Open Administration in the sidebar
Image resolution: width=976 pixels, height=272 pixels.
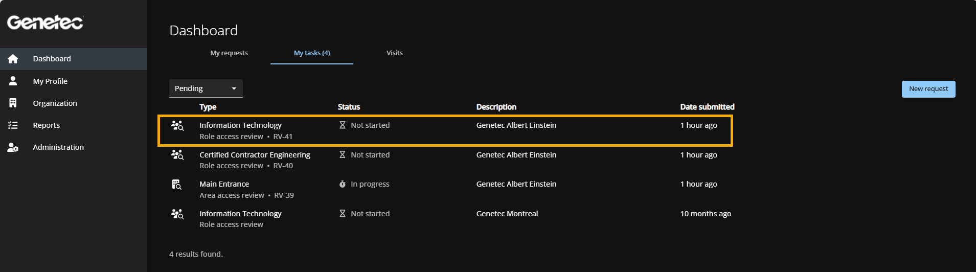click(58, 147)
